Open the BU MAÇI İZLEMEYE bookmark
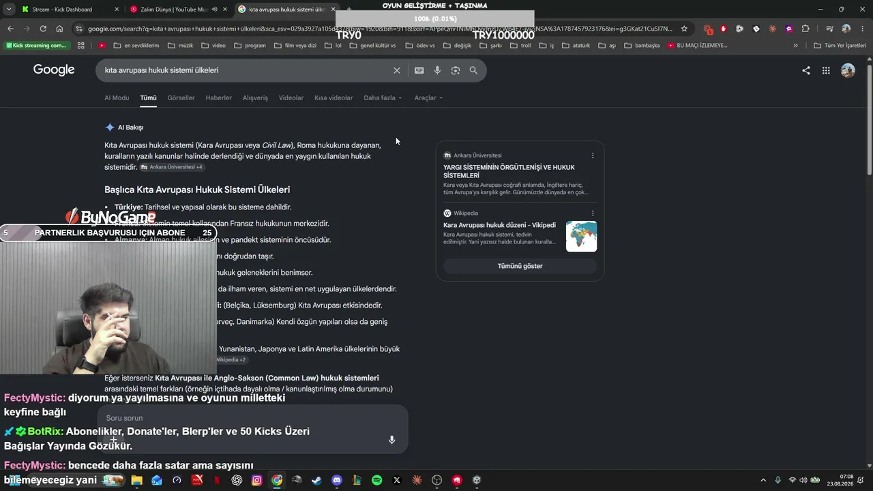Image resolution: width=873 pixels, height=491 pixels. [x=697, y=46]
